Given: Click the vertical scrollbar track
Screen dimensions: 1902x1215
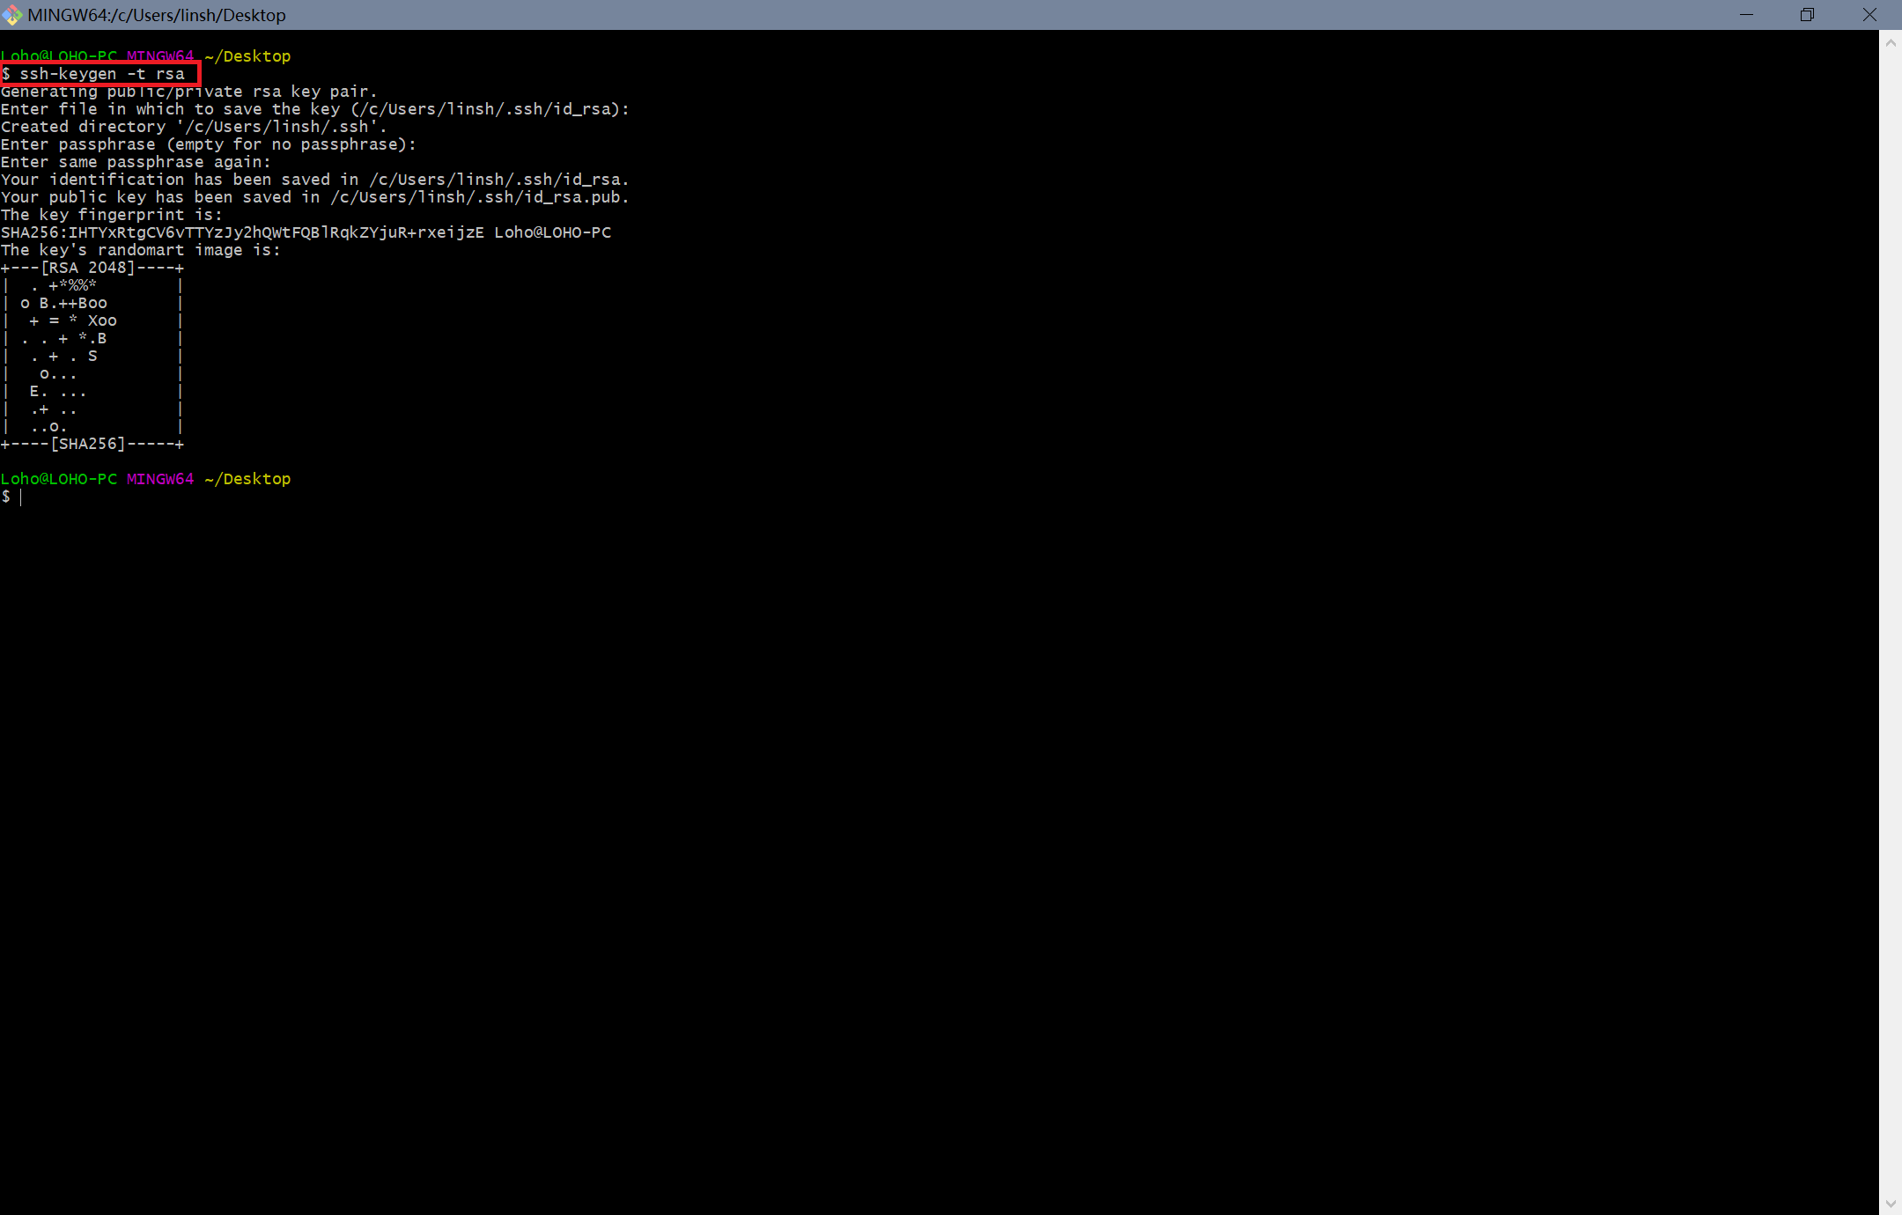Looking at the screenshot, I should coord(1890,616).
